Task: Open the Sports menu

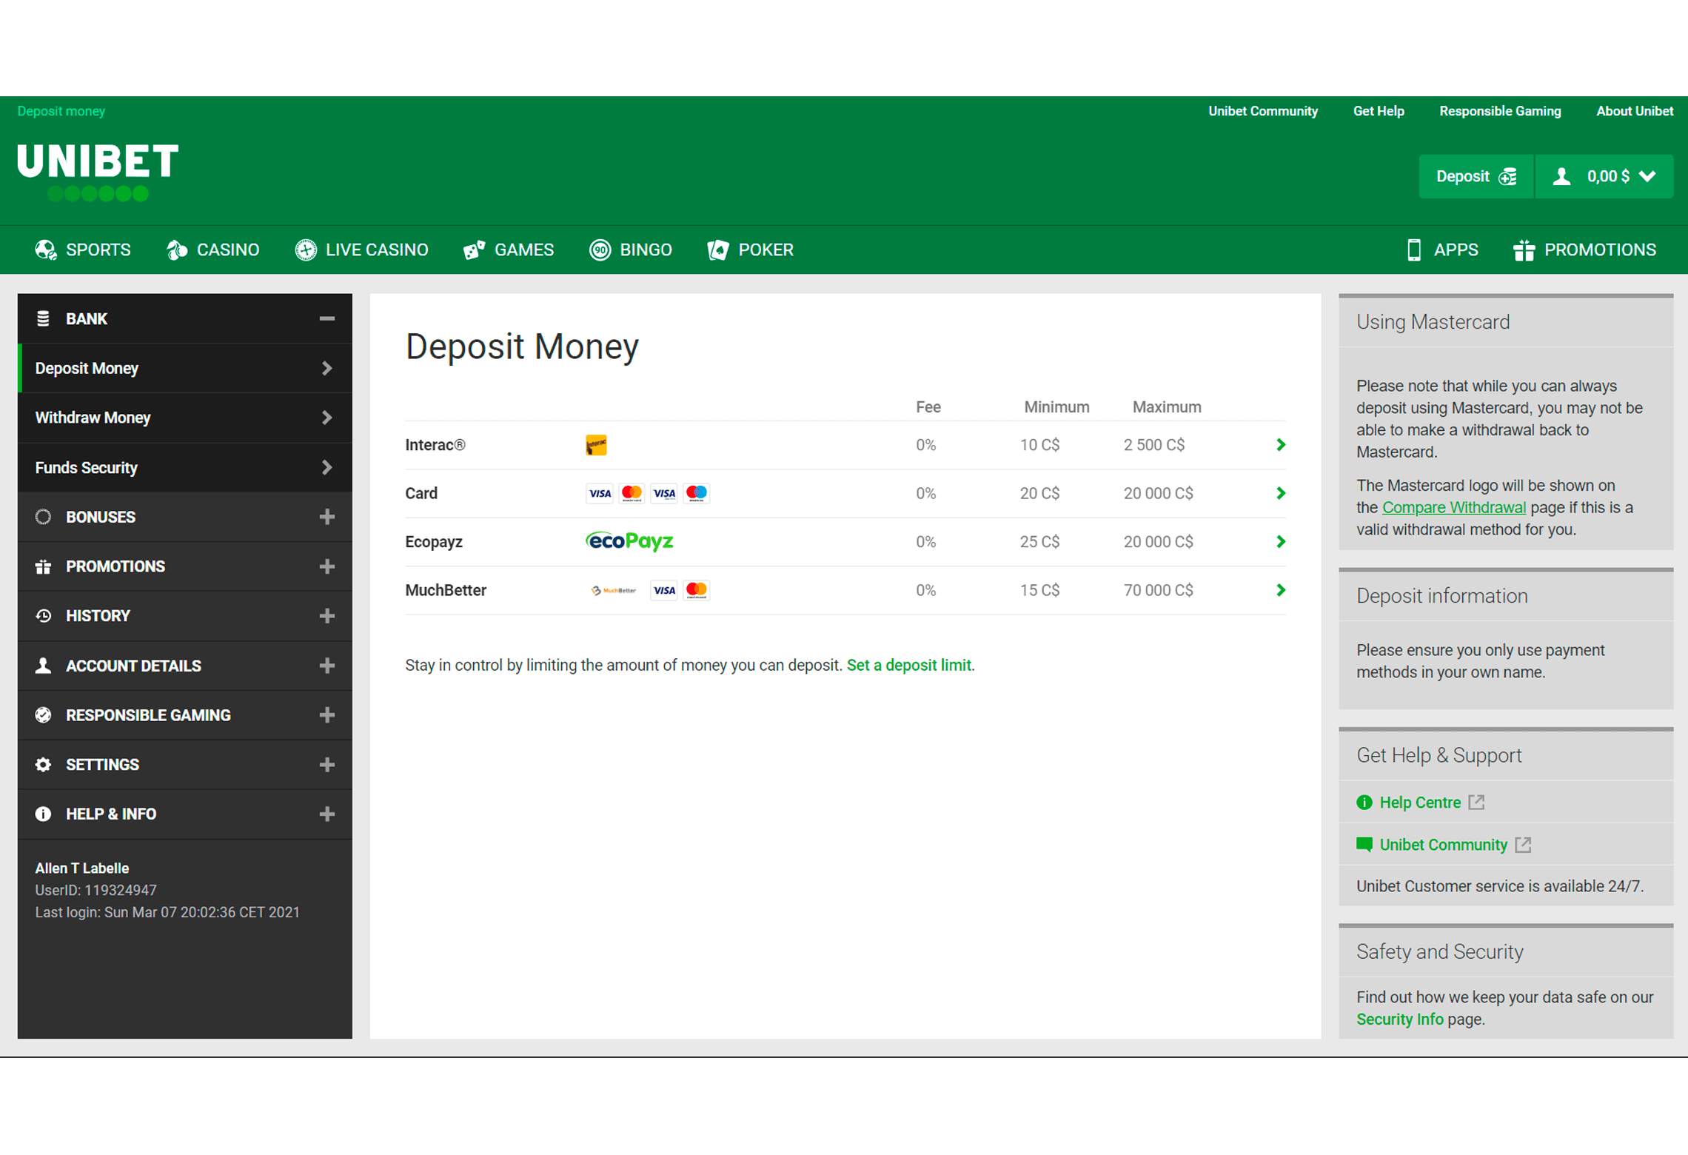Action: [83, 250]
